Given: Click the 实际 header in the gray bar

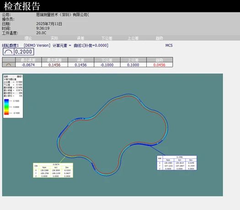Looking at the screenshot, I should coord(54,38).
